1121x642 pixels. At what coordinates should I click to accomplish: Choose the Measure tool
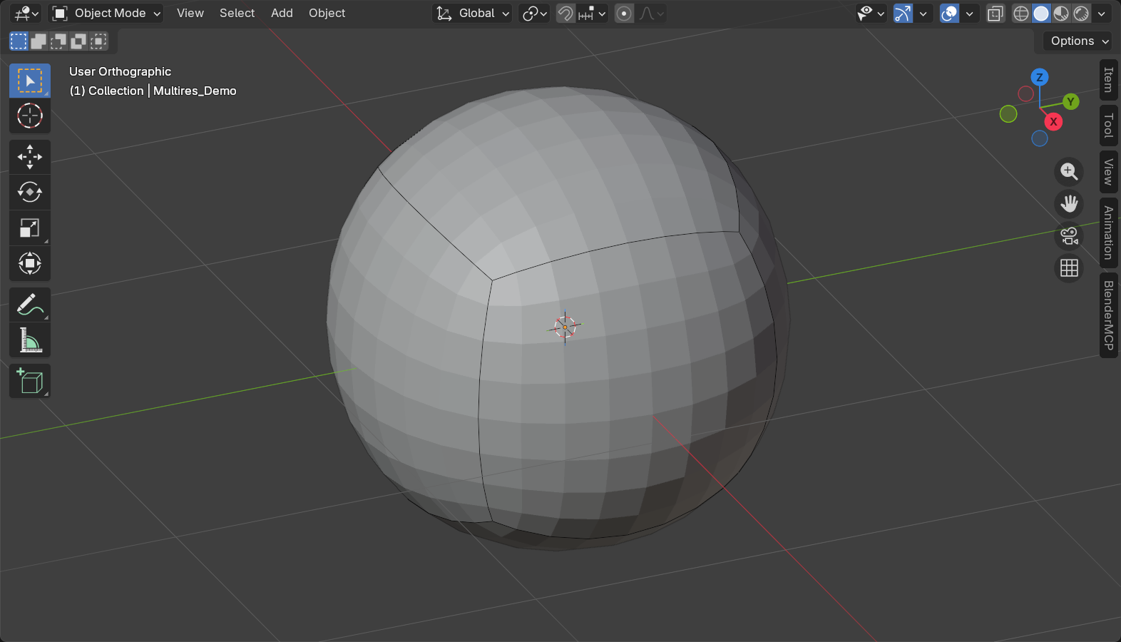point(30,340)
